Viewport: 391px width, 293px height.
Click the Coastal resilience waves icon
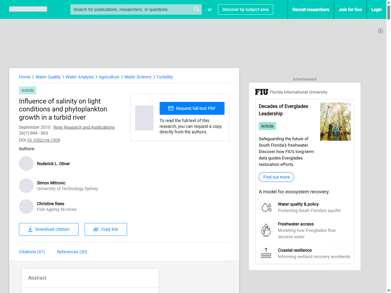[266, 253]
